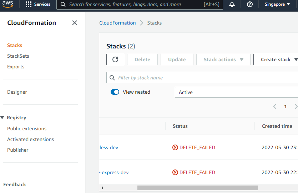Open Activated extensions
This screenshot has height=193, width=298.
coord(31,139)
